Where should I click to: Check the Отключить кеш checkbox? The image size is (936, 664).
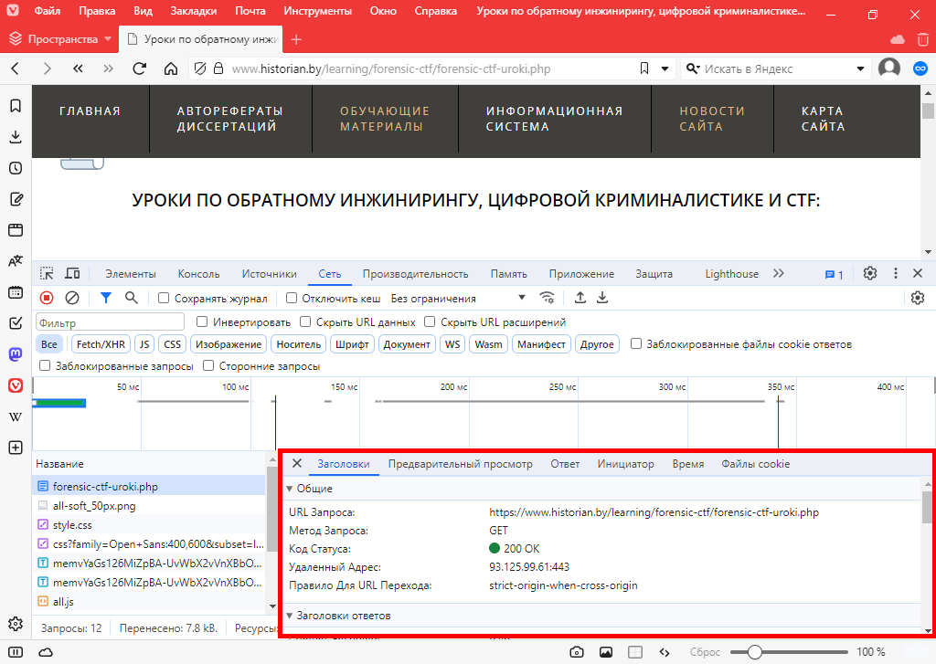292,298
